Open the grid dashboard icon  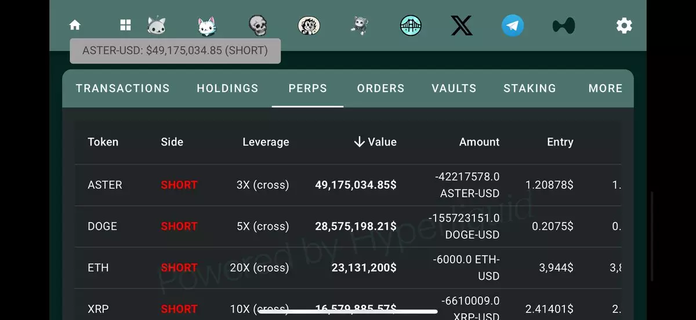tap(125, 25)
